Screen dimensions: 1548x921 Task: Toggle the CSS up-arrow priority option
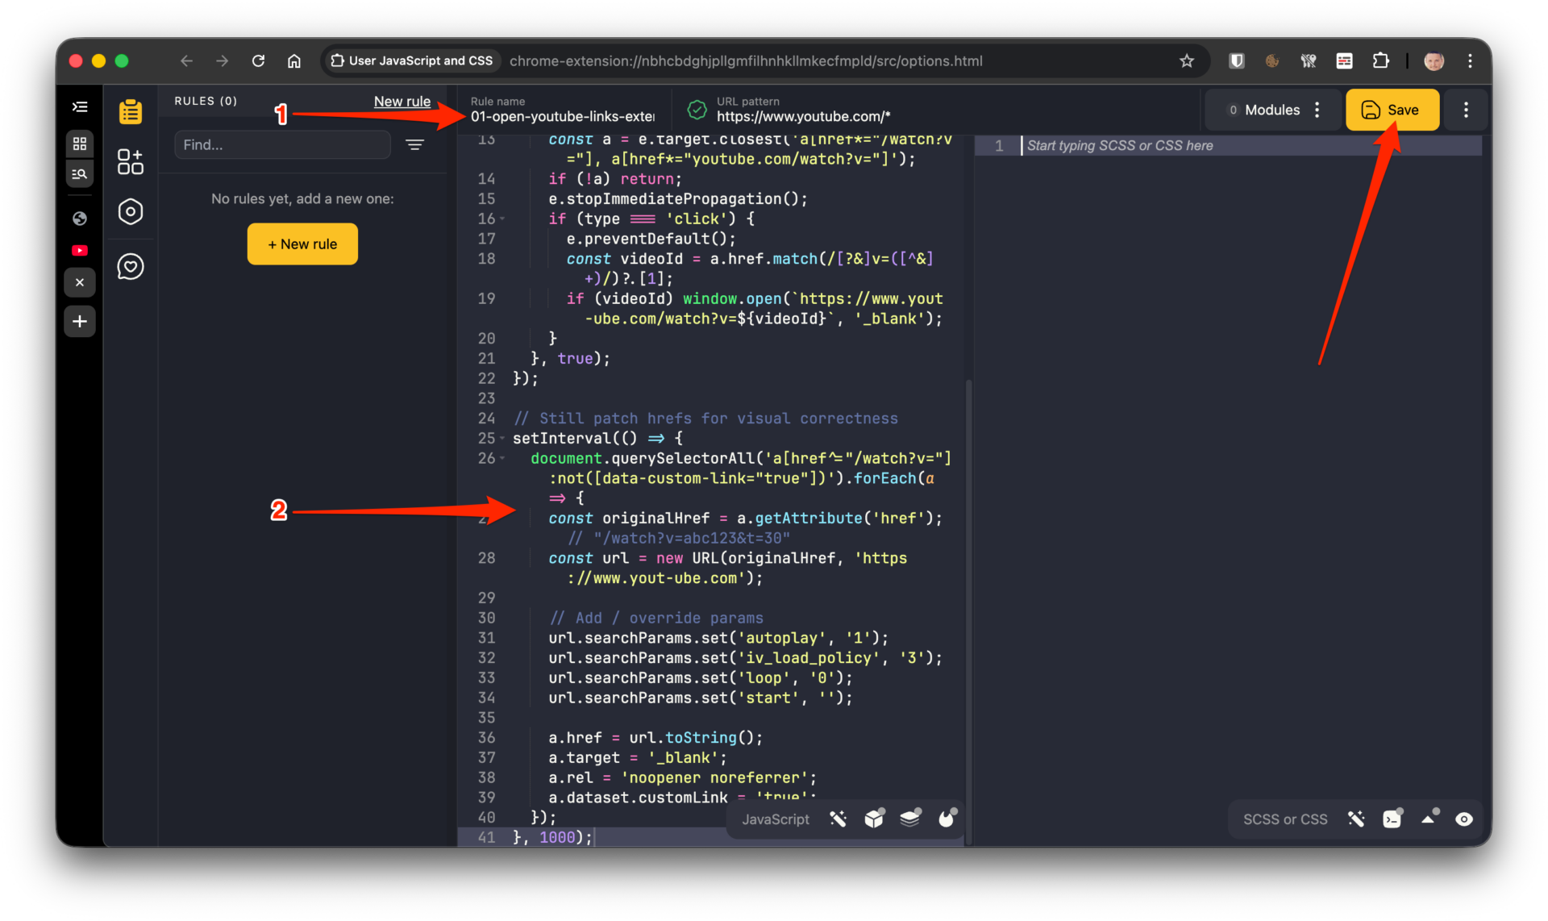click(1429, 818)
